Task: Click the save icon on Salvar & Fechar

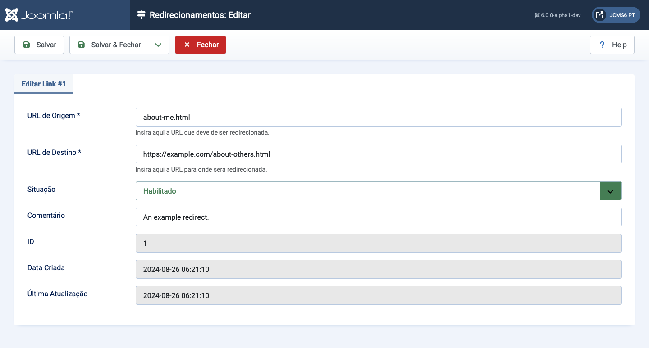Action: point(82,45)
